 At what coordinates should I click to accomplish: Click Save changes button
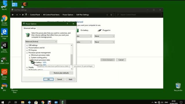[108, 60]
